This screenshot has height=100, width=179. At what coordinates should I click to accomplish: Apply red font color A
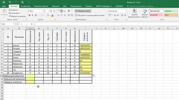coord(52,15)
